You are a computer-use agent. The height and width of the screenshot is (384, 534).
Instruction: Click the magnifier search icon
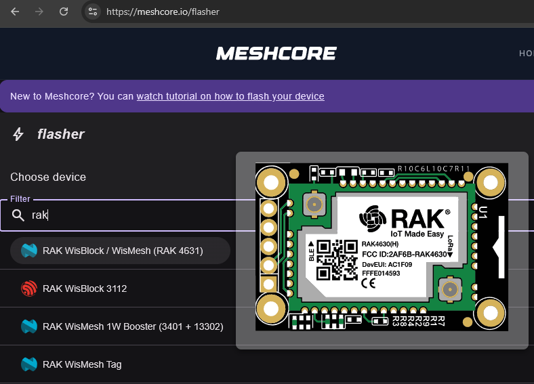(18, 215)
